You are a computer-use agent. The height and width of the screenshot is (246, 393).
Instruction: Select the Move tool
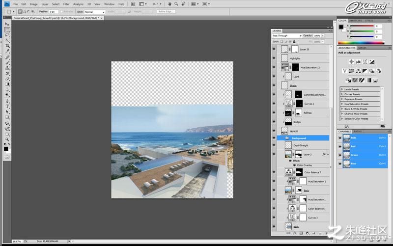coord(7,24)
